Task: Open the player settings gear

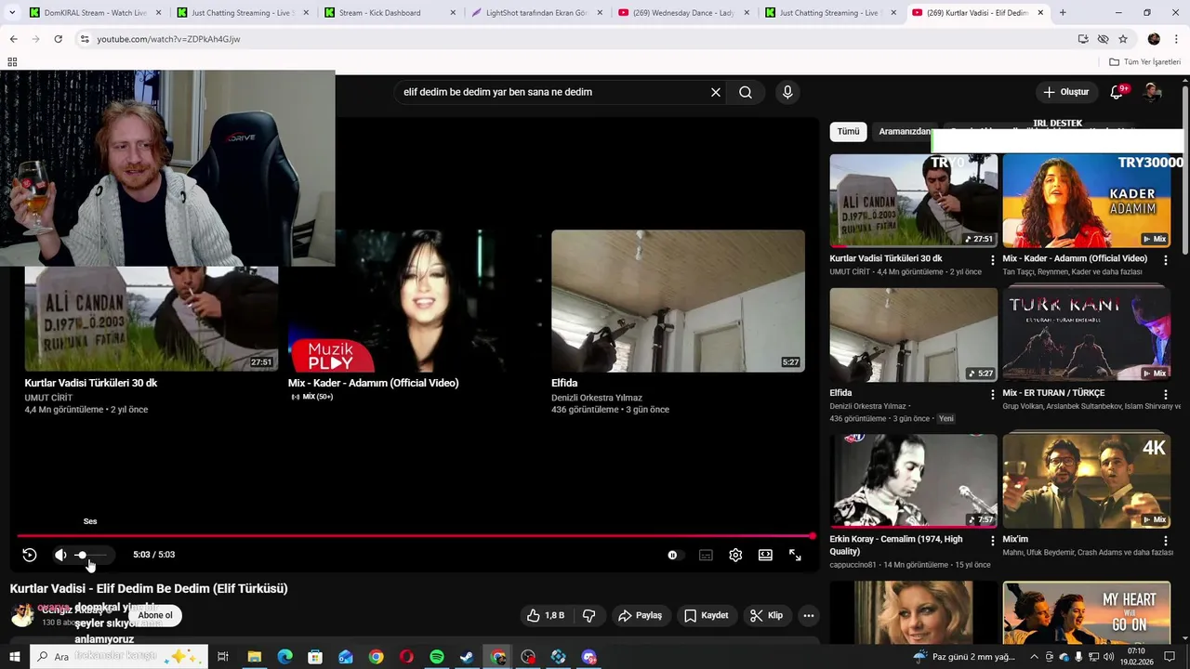Action: (735, 555)
